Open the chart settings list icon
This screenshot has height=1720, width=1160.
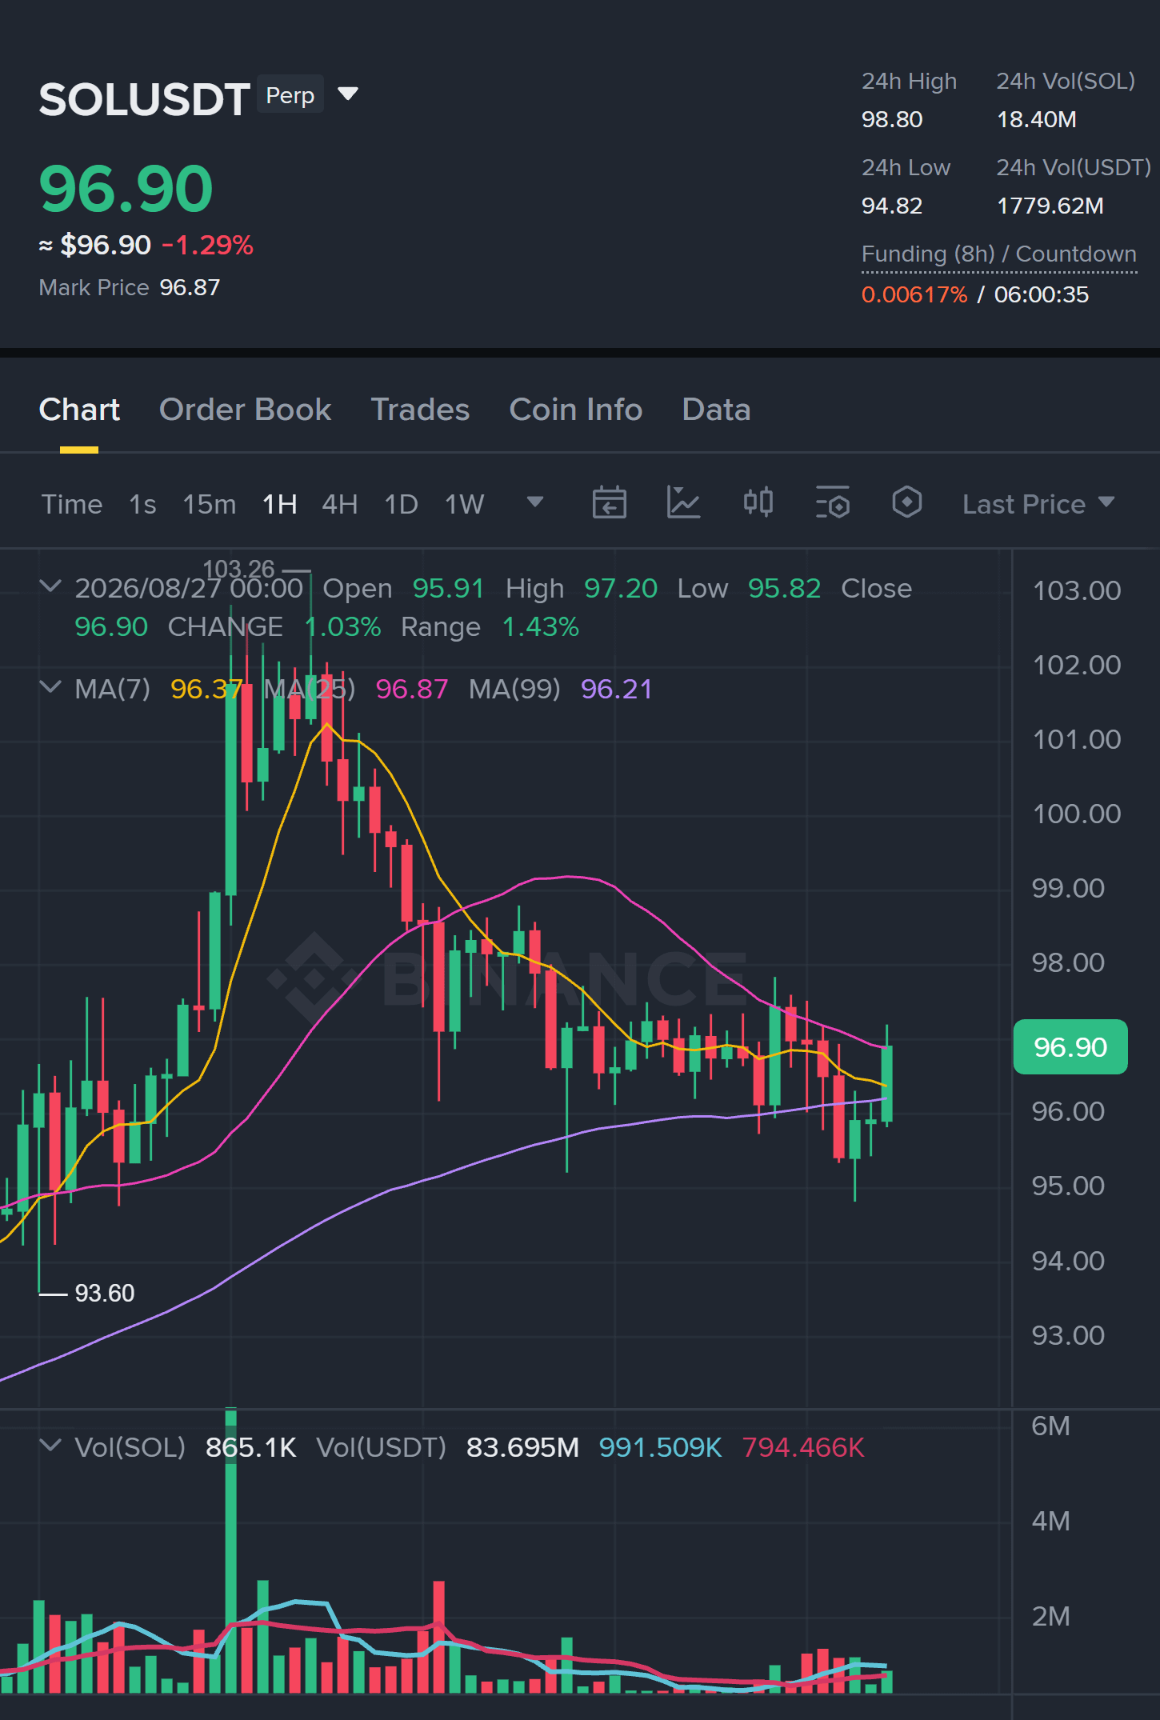[833, 502]
